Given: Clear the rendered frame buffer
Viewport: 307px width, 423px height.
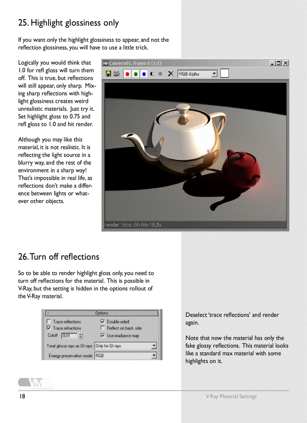Looking at the screenshot, I should (x=171, y=74).
